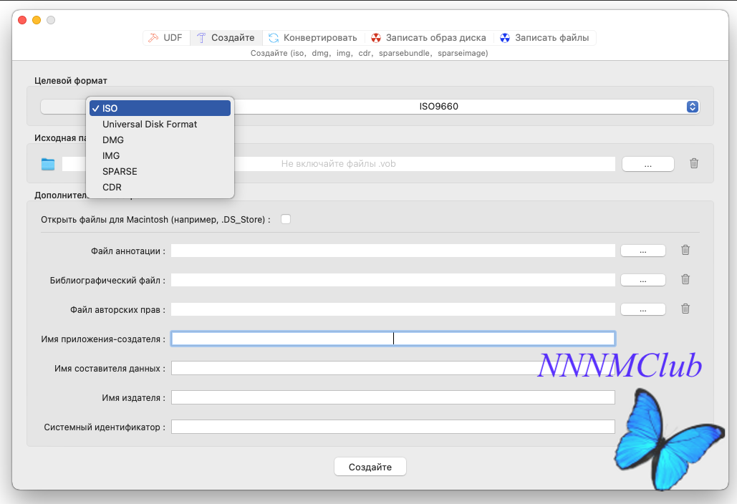
Task: Browse source folder with ellipsis button
Action: pyautogui.click(x=647, y=165)
